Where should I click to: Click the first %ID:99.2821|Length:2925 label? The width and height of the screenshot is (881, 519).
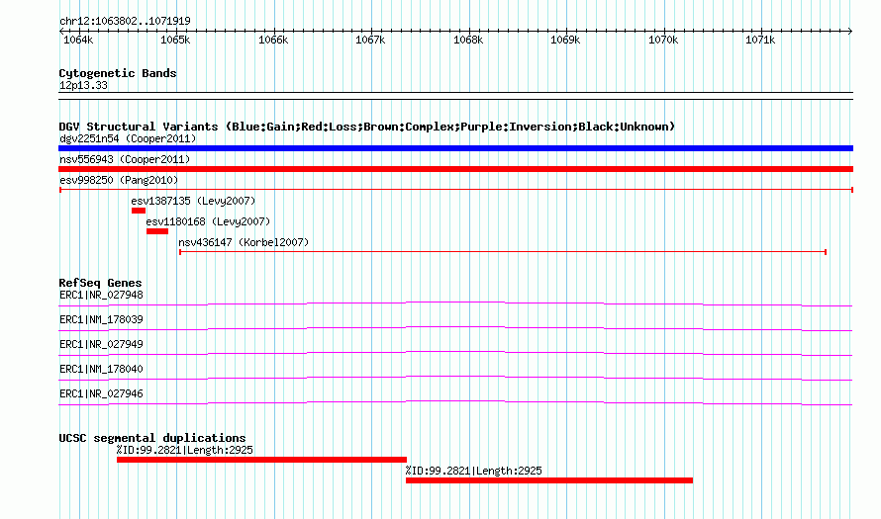(185, 450)
